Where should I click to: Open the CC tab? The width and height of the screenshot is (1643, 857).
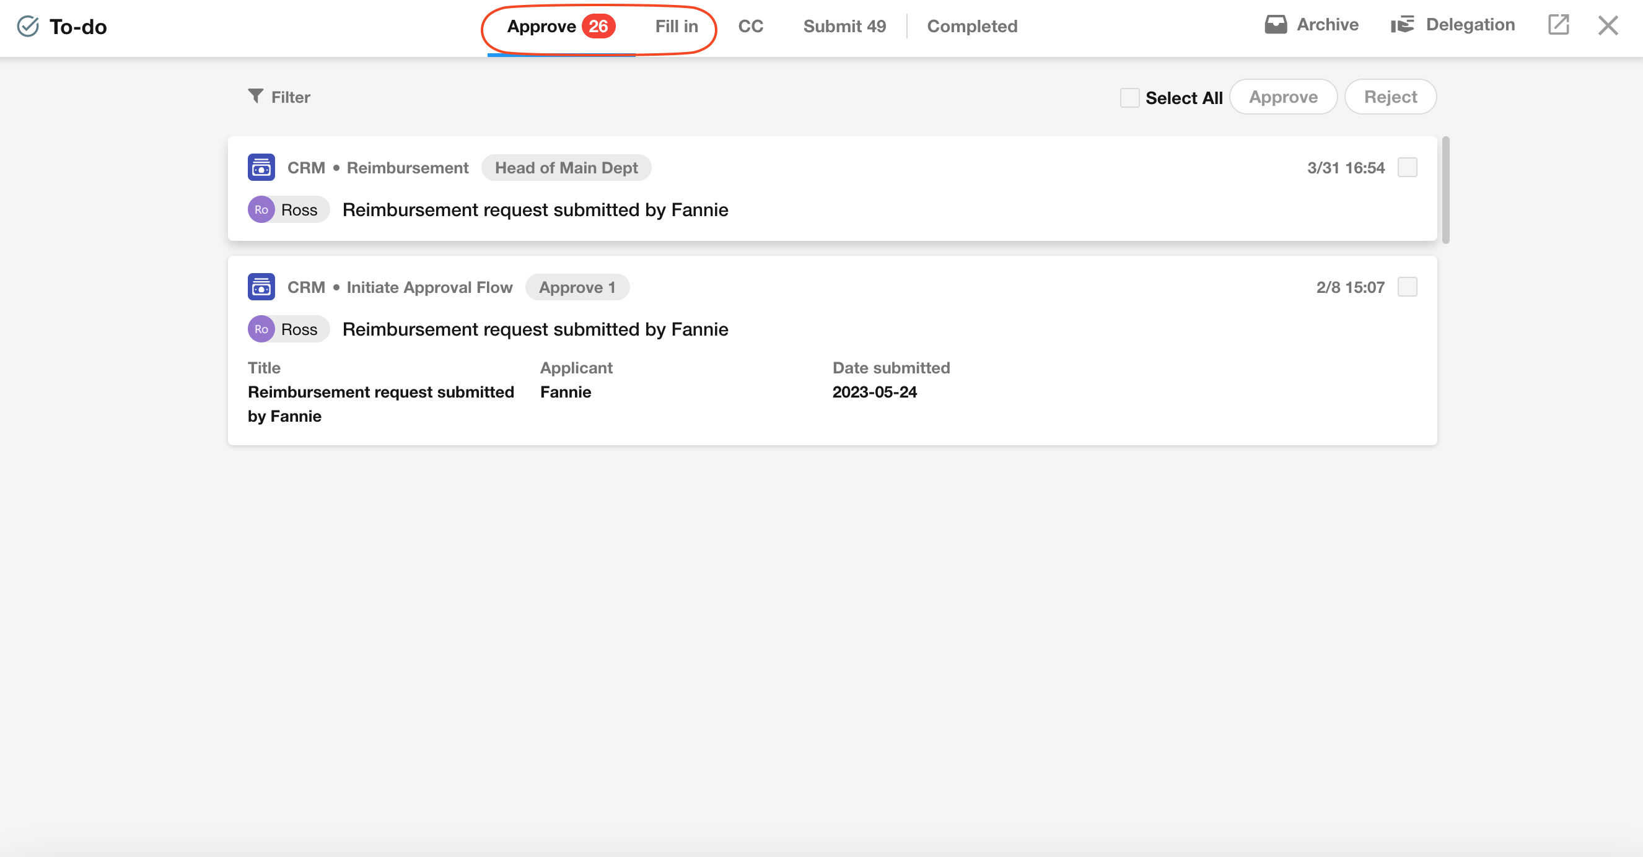click(x=751, y=26)
